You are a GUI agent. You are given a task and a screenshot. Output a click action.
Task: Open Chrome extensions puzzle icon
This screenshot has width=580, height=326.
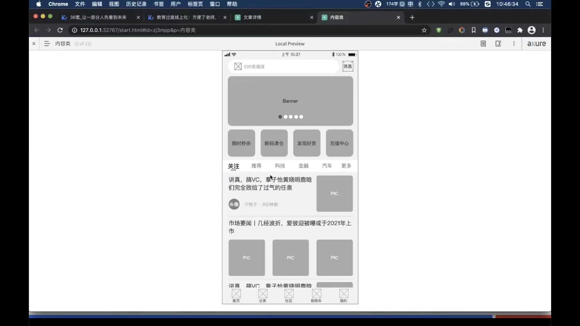[520, 30]
